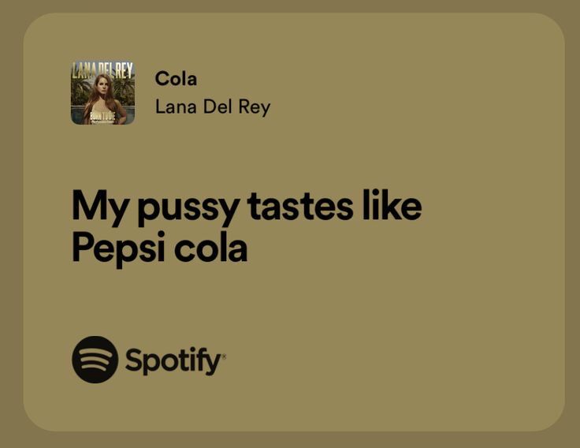This screenshot has width=580, height=448.
Task: Click "Born to Die" text on album art
Action: 102,117
